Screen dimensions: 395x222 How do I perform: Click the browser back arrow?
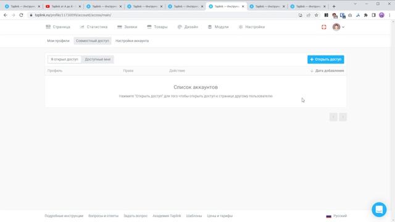pyautogui.click(x=6, y=15)
